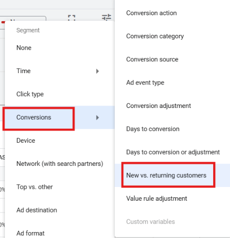Choose Network (with search partners)
Image resolution: width=230 pixels, height=238 pixels.
tap(60, 164)
